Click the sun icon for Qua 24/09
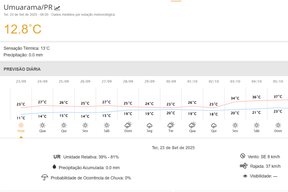The height and width of the screenshot is (192, 288). 42,125
